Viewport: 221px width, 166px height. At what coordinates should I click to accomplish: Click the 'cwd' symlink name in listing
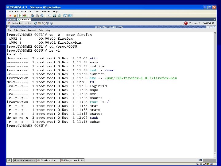point(93,70)
